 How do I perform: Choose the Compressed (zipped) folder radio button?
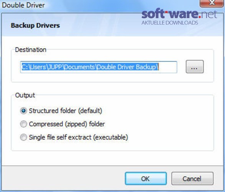23,124
